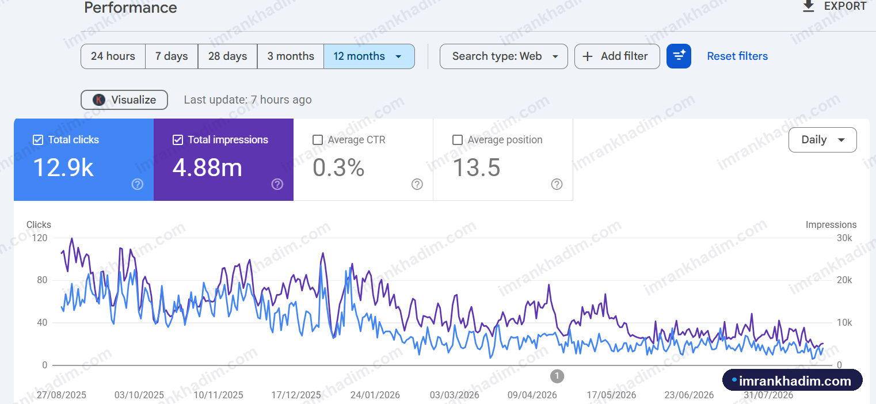
Task: Enable the Average position checkbox
Action: pyautogui.click(x=458, y=139)
